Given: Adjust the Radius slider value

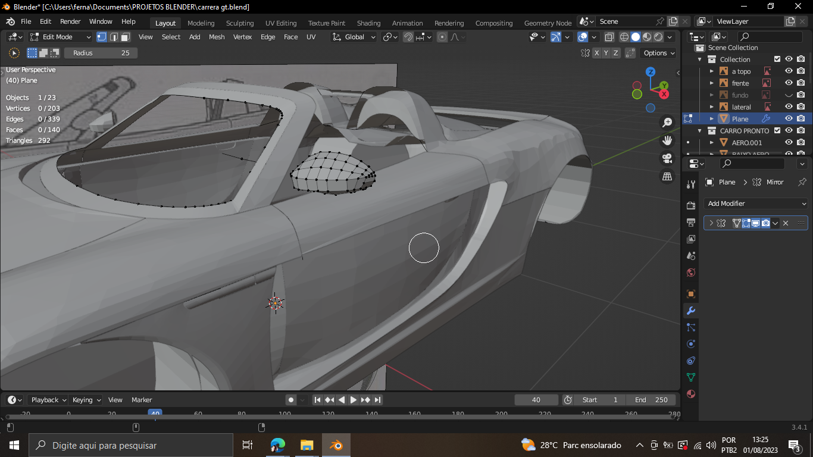Looking at the screenshot, I should pos(101,53).
